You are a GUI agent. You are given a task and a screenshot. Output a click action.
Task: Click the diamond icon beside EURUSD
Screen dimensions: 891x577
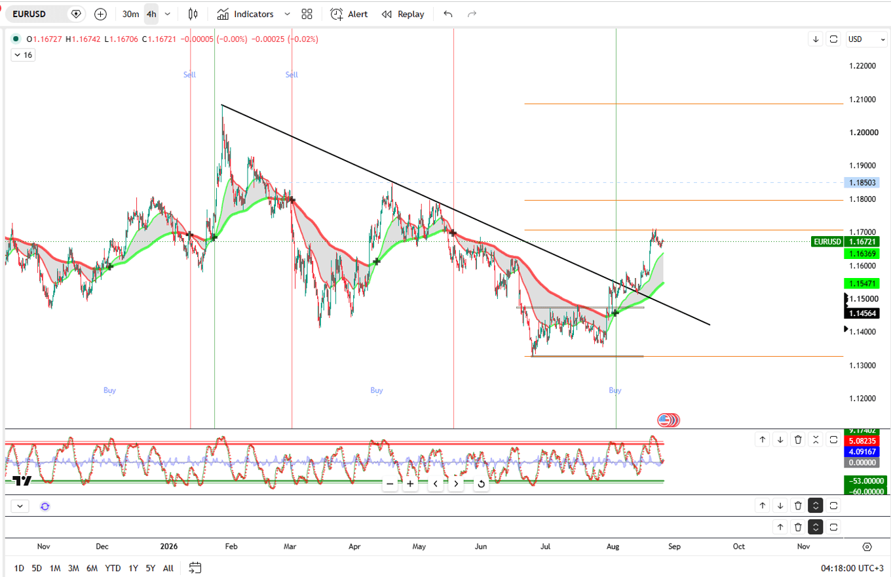click(76, 14)
